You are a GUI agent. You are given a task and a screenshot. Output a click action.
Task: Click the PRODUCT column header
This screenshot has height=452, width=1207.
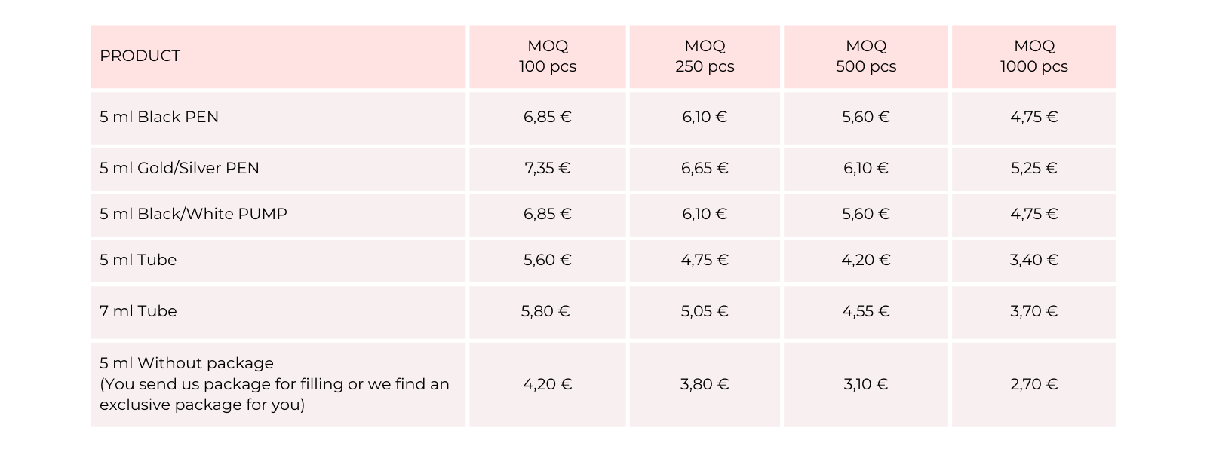(x=140, y=56)
